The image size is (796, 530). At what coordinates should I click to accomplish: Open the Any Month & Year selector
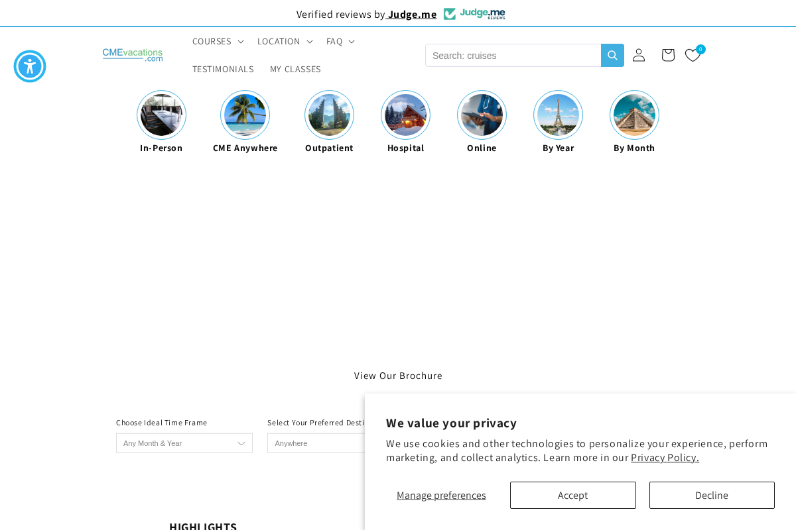click(x=184, y=443)
